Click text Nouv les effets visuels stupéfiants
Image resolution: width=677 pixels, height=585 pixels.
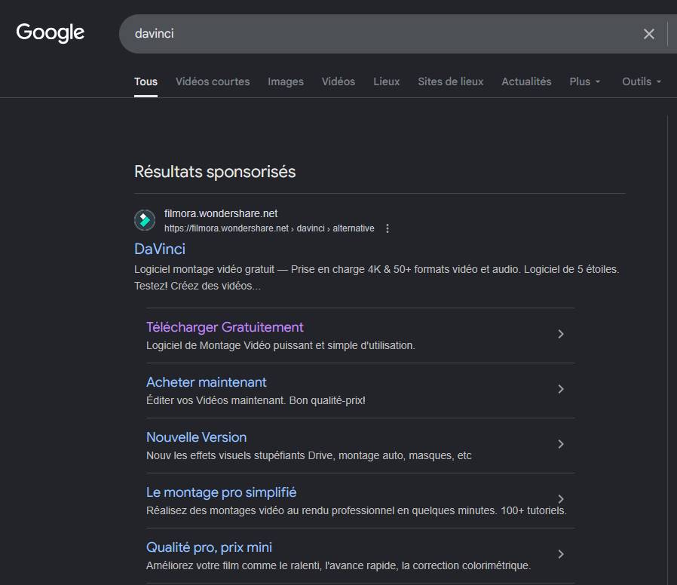tap(308, 455)
